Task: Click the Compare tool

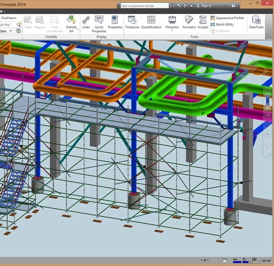Action: (x=220, y=31)
